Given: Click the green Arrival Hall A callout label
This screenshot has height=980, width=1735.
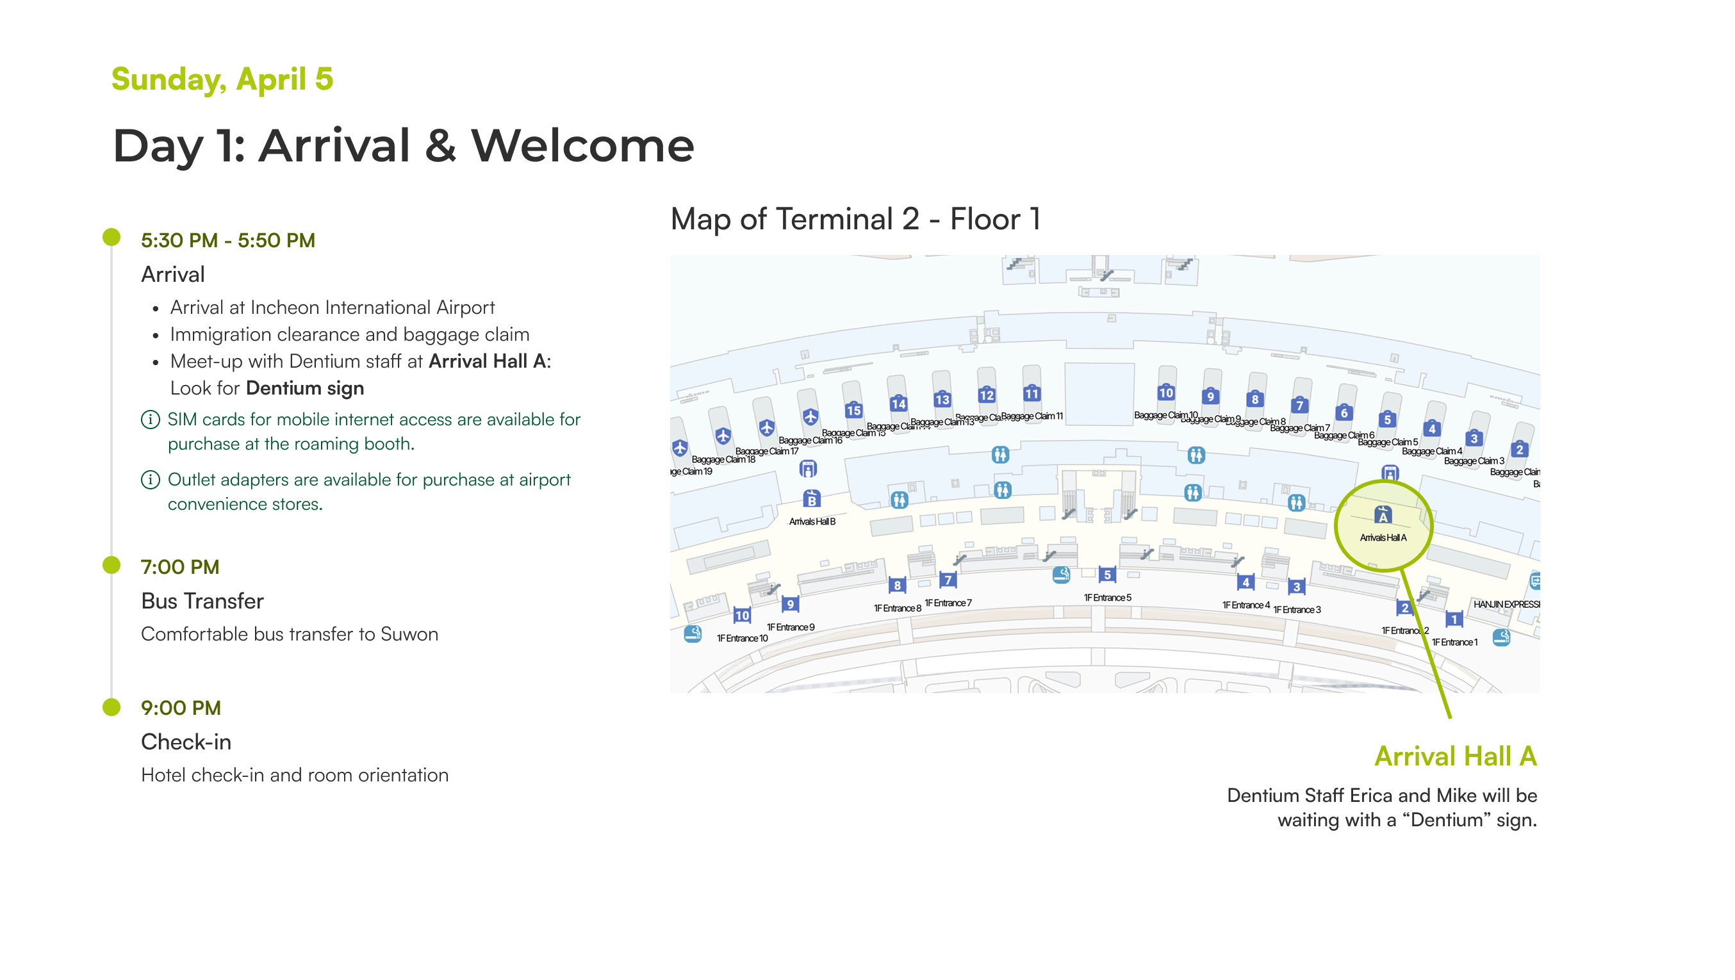Looking at the screenshot, I should (1455, 756).
